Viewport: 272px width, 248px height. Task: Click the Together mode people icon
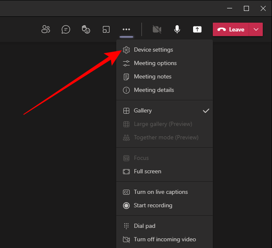(x=126, y=138)
